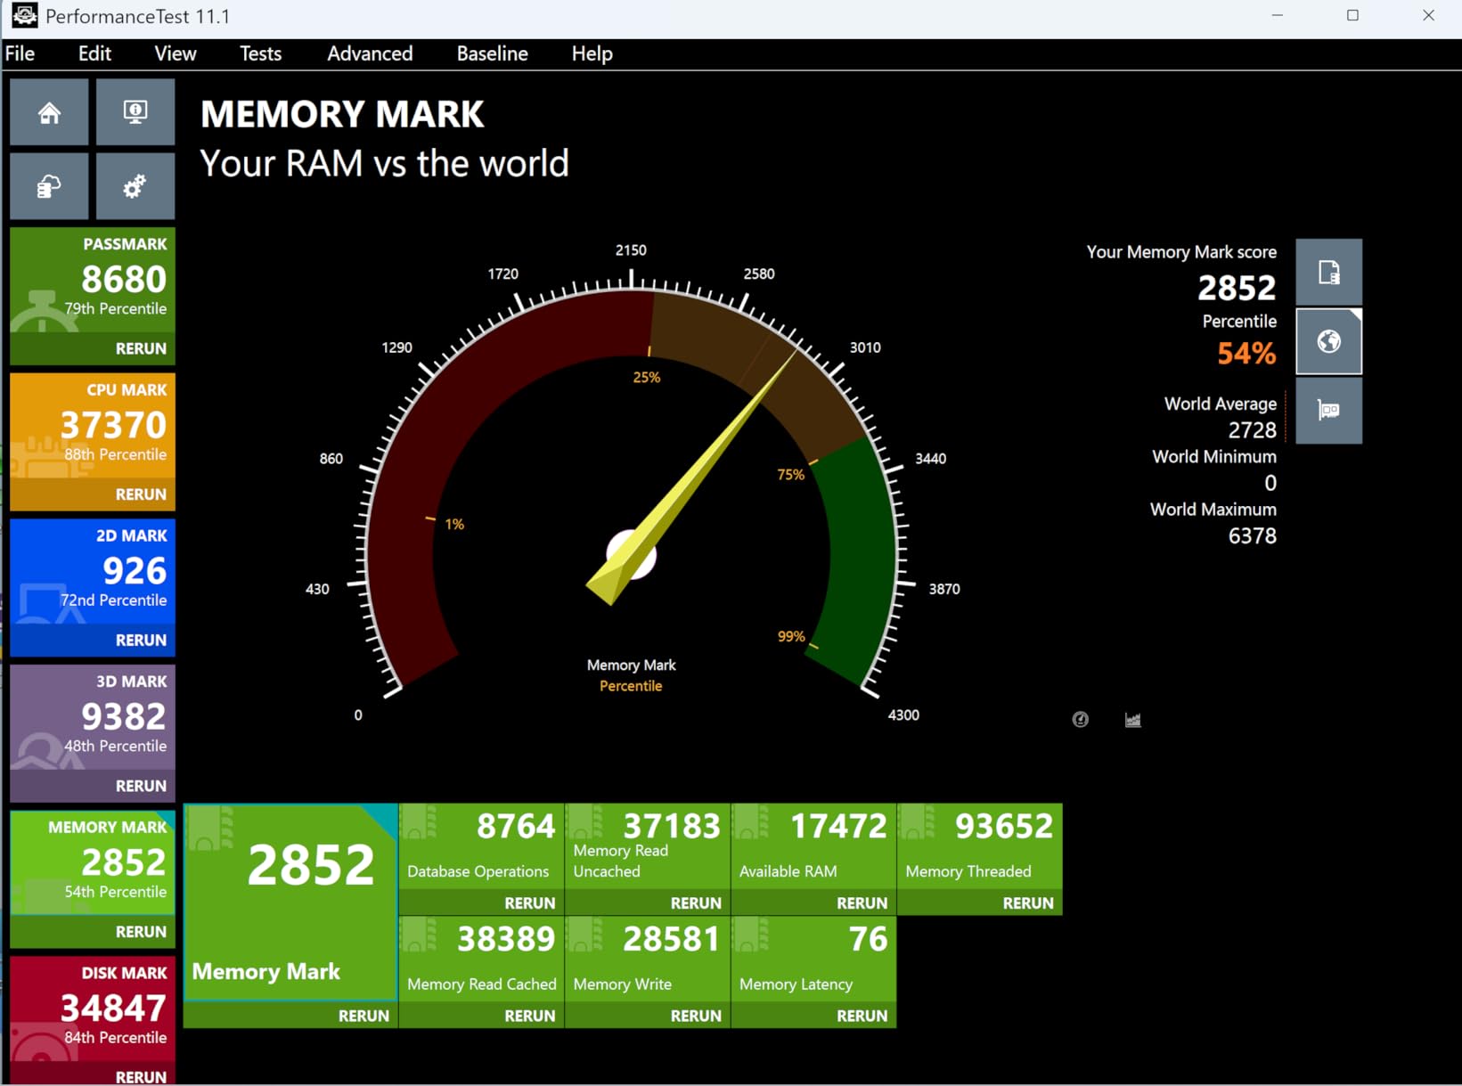
Task: Open the System Information monitor icon
Action: (x=135, y=112)
